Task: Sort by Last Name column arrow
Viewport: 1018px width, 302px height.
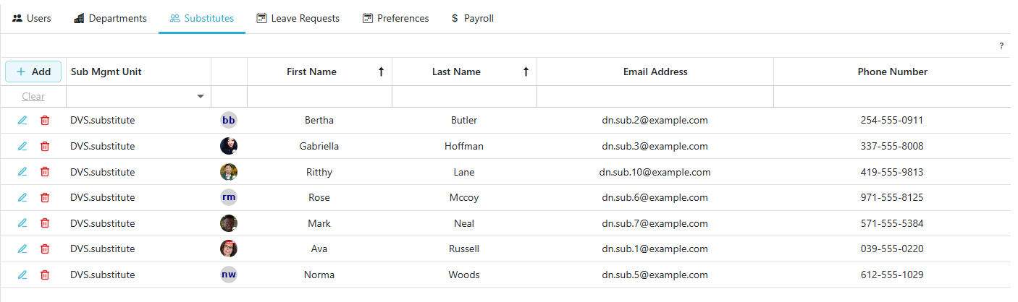Action: (526, 72)
